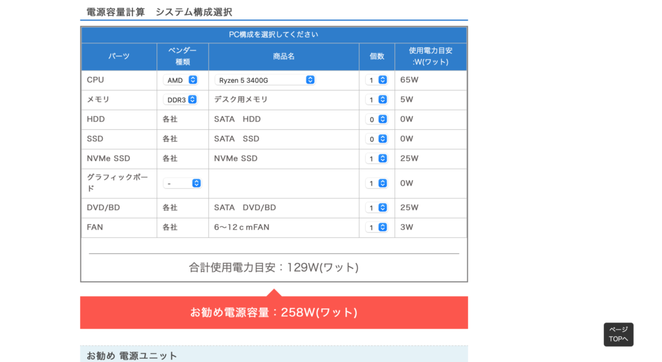Change the SATA SSD quantity from 0
Image resolution: width=662 pixels, height=362 pixels.
pyautogui.click(x=376, y=139)
